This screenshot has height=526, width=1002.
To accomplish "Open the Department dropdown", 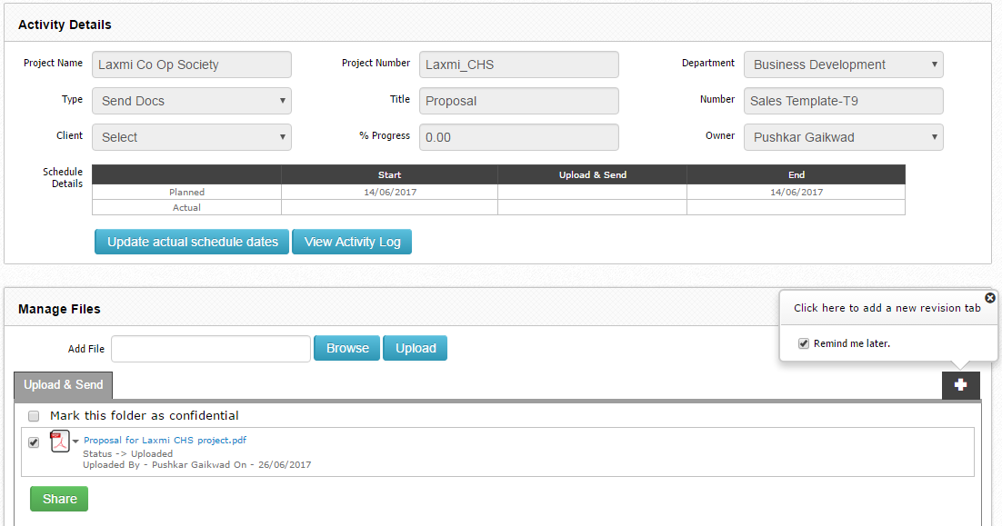I will tap(844, 65).
